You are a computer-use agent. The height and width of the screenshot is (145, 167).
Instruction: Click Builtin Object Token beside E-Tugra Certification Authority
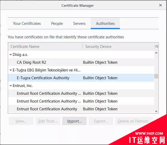coord(100,78)
